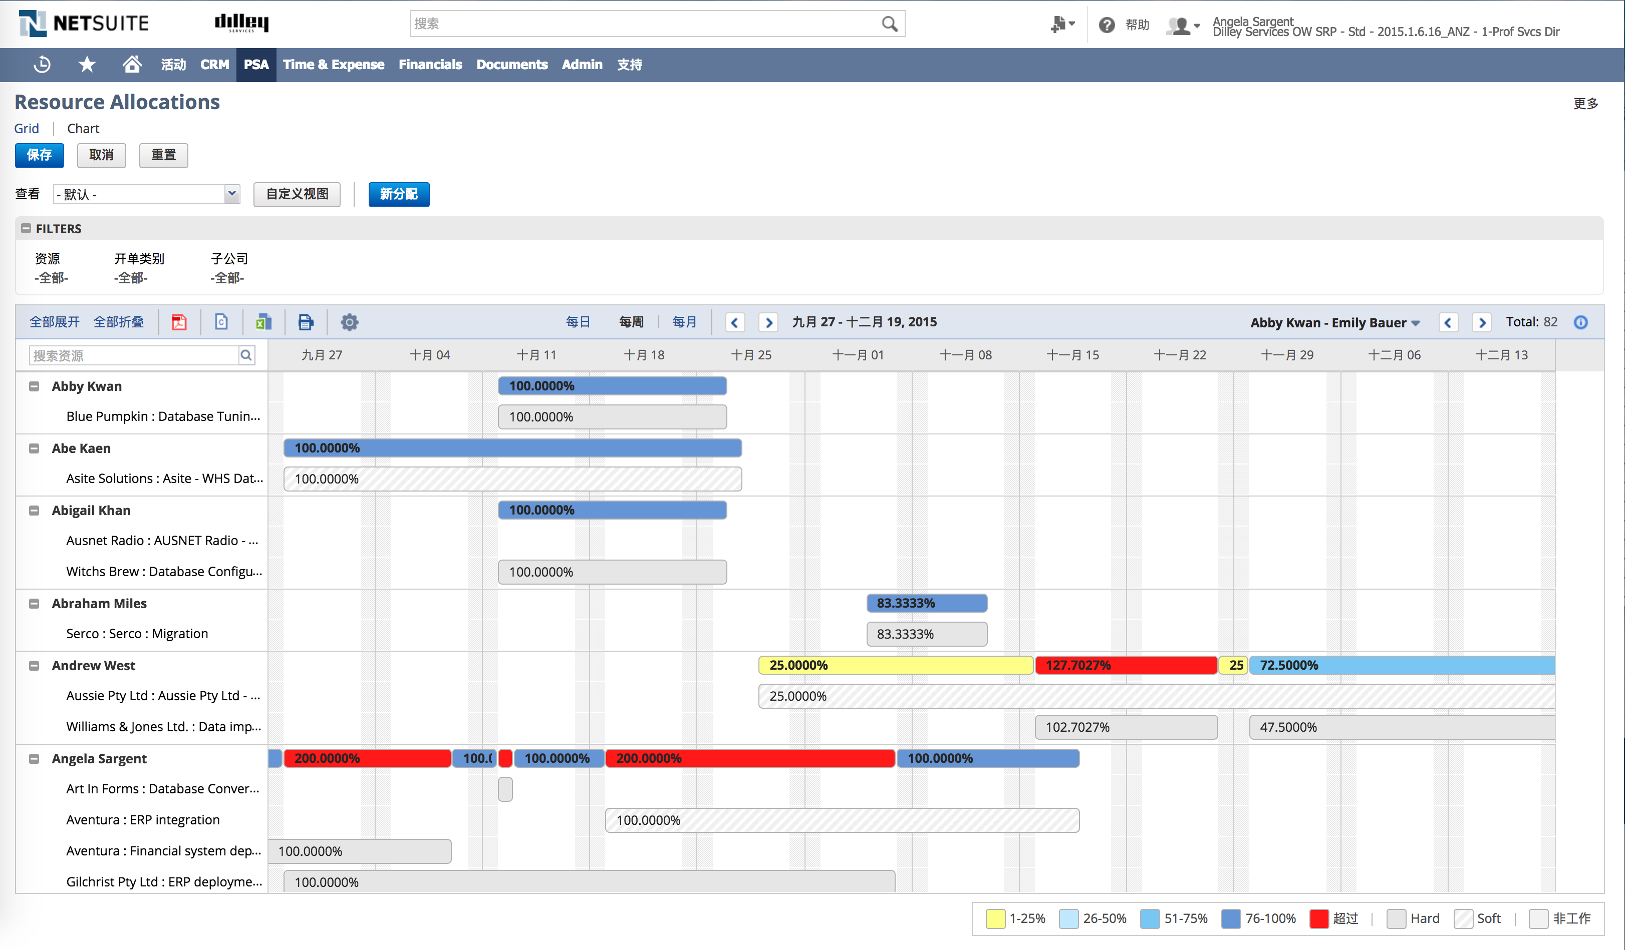The image size is (1625, 950).
Task: Click Andrew West's red 127.7027% bar
Action: (1126, 666)
